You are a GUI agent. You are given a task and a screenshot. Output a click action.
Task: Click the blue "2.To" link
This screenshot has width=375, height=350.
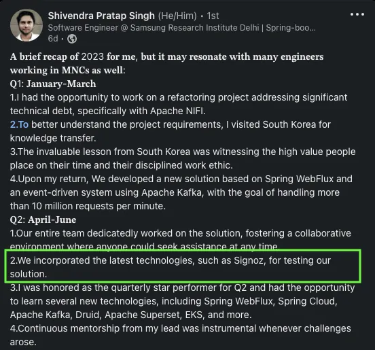pyautogui.click(x=19, y=124)
